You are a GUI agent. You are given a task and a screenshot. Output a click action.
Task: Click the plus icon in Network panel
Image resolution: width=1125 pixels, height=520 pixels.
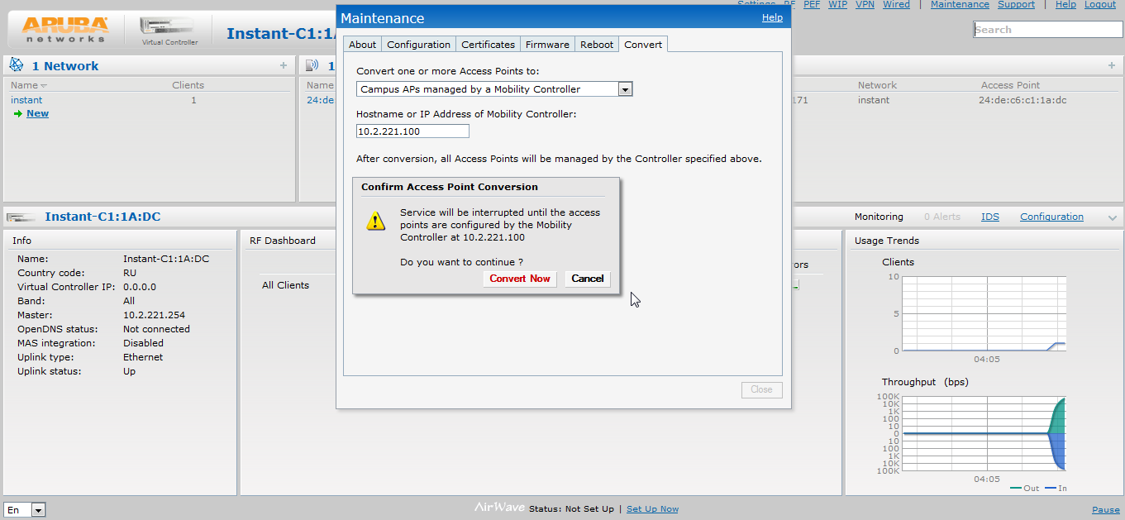pyautogui.click(x=284, y=65)
